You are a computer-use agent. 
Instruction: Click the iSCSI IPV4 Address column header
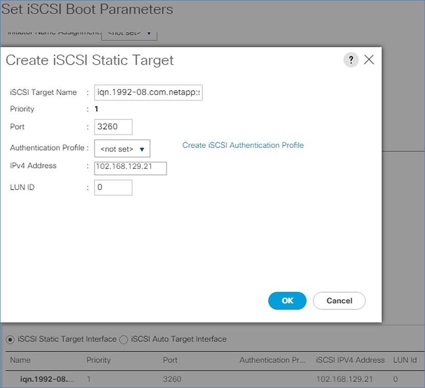(x=350, y=360)
